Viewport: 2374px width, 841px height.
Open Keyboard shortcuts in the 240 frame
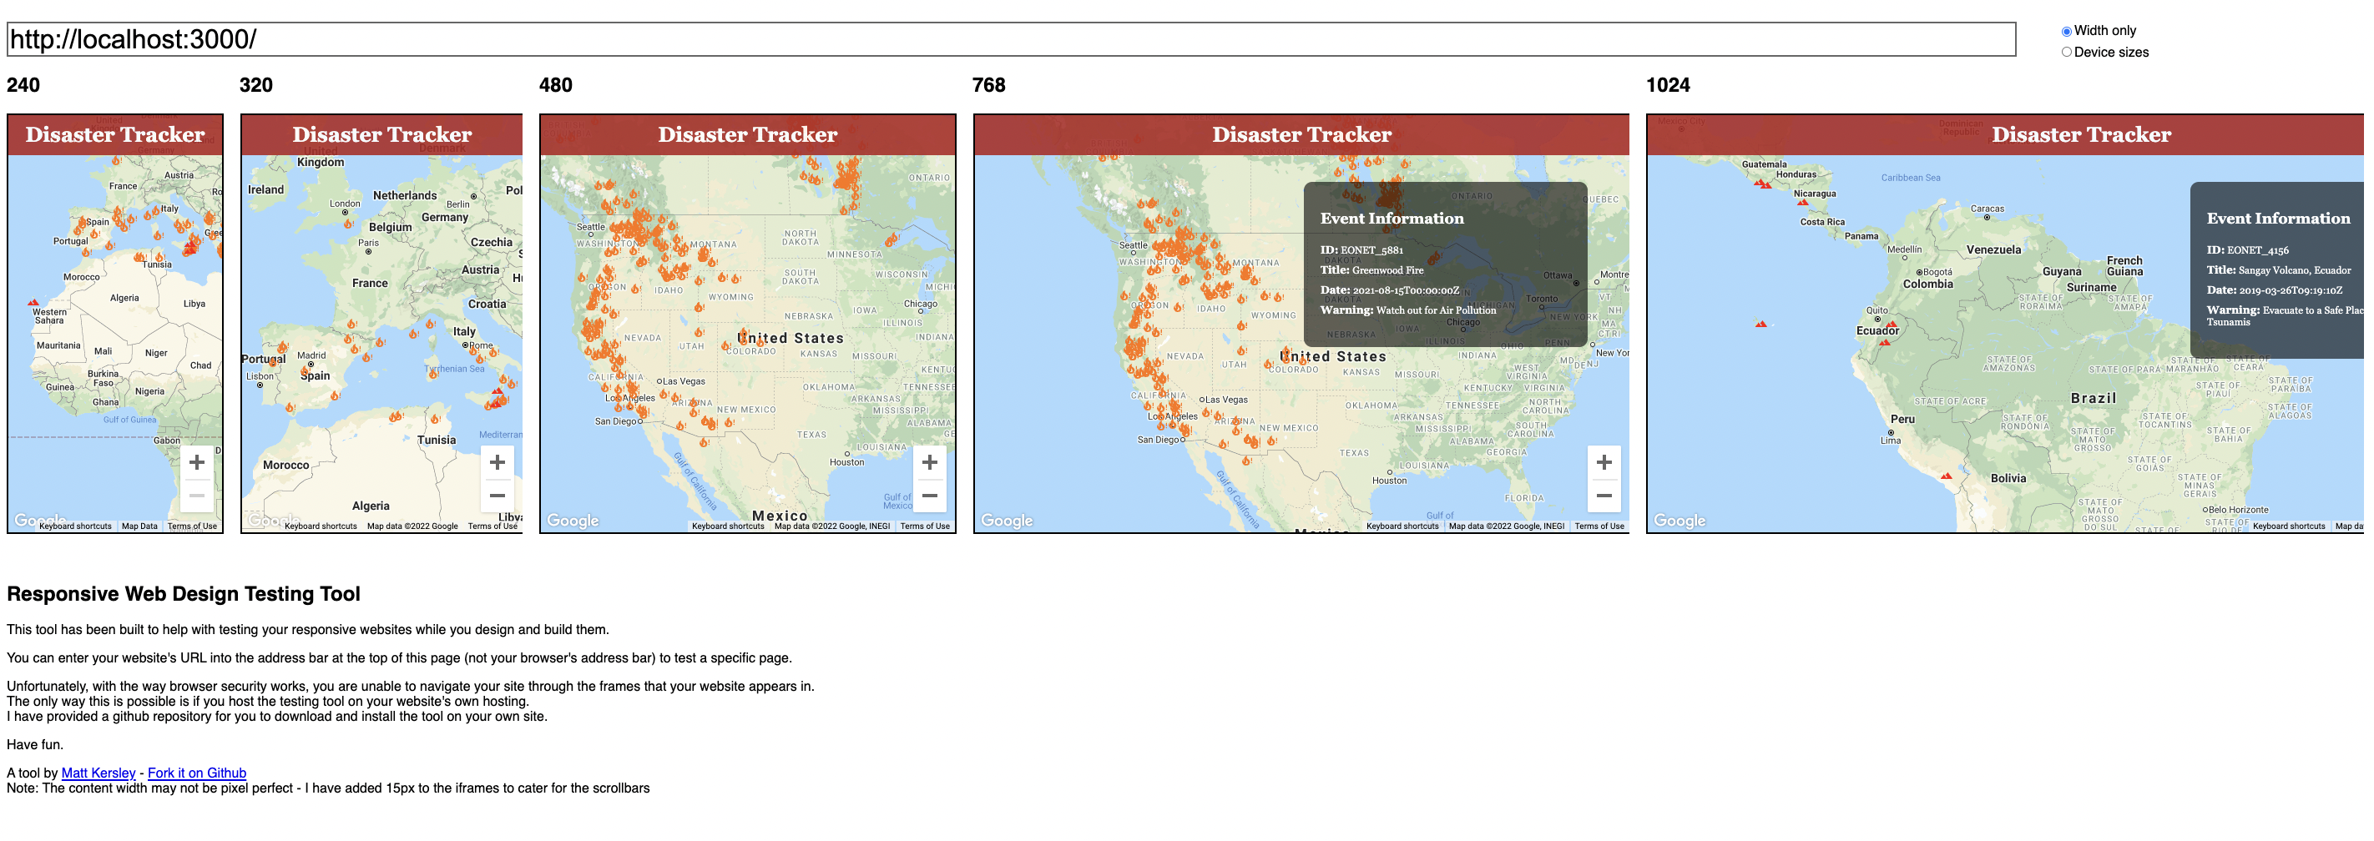[76, 527]
